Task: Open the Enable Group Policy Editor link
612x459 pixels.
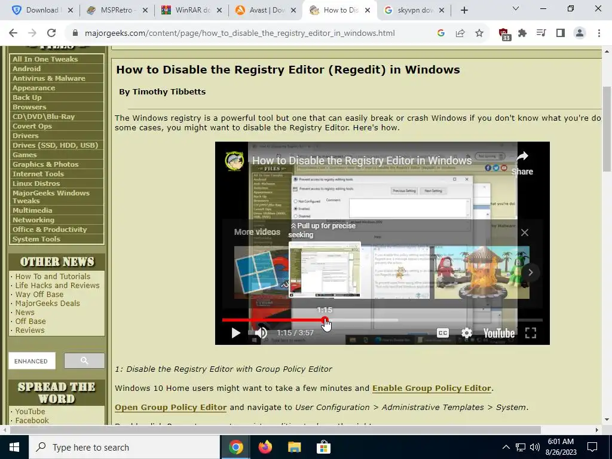Action: click(x=432, y=388)
